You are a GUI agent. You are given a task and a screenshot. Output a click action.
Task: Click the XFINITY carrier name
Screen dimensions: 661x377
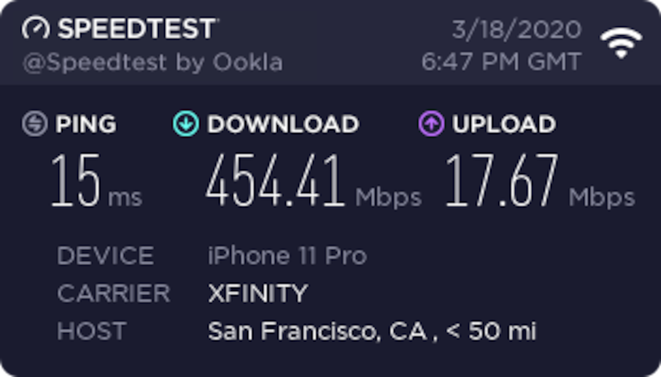pyautogui.click(x=258, y=293)
